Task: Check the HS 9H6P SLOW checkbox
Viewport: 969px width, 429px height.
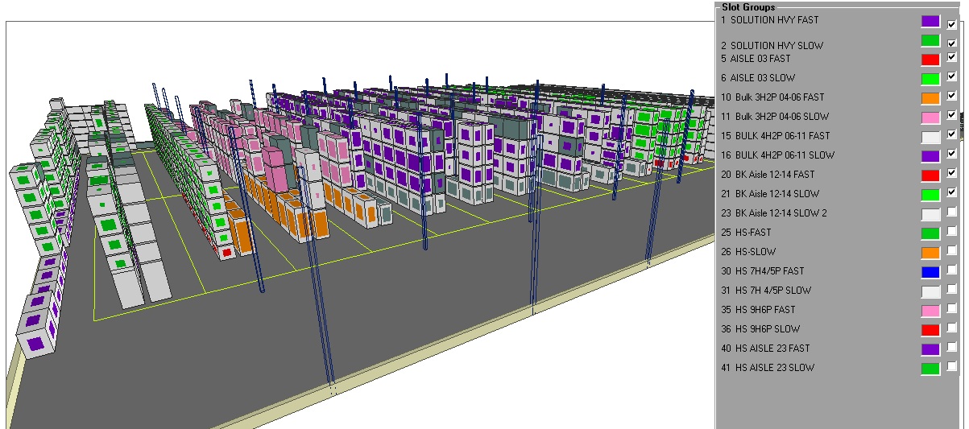Action: pos(952,328)
